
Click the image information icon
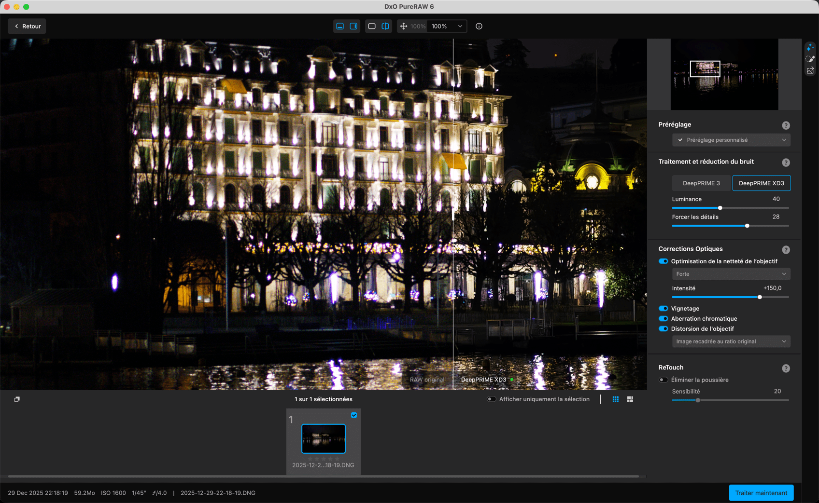coord(479,26)
